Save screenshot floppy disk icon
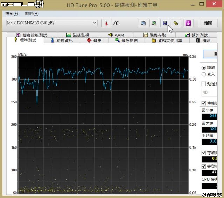The image size is (224, 198). point(165,23)
